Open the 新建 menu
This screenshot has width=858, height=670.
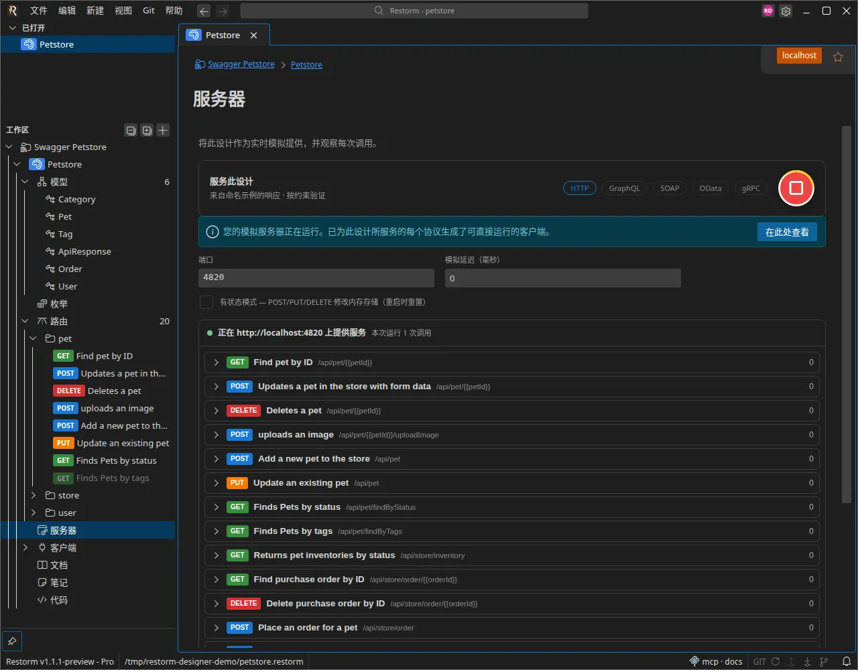95,11
